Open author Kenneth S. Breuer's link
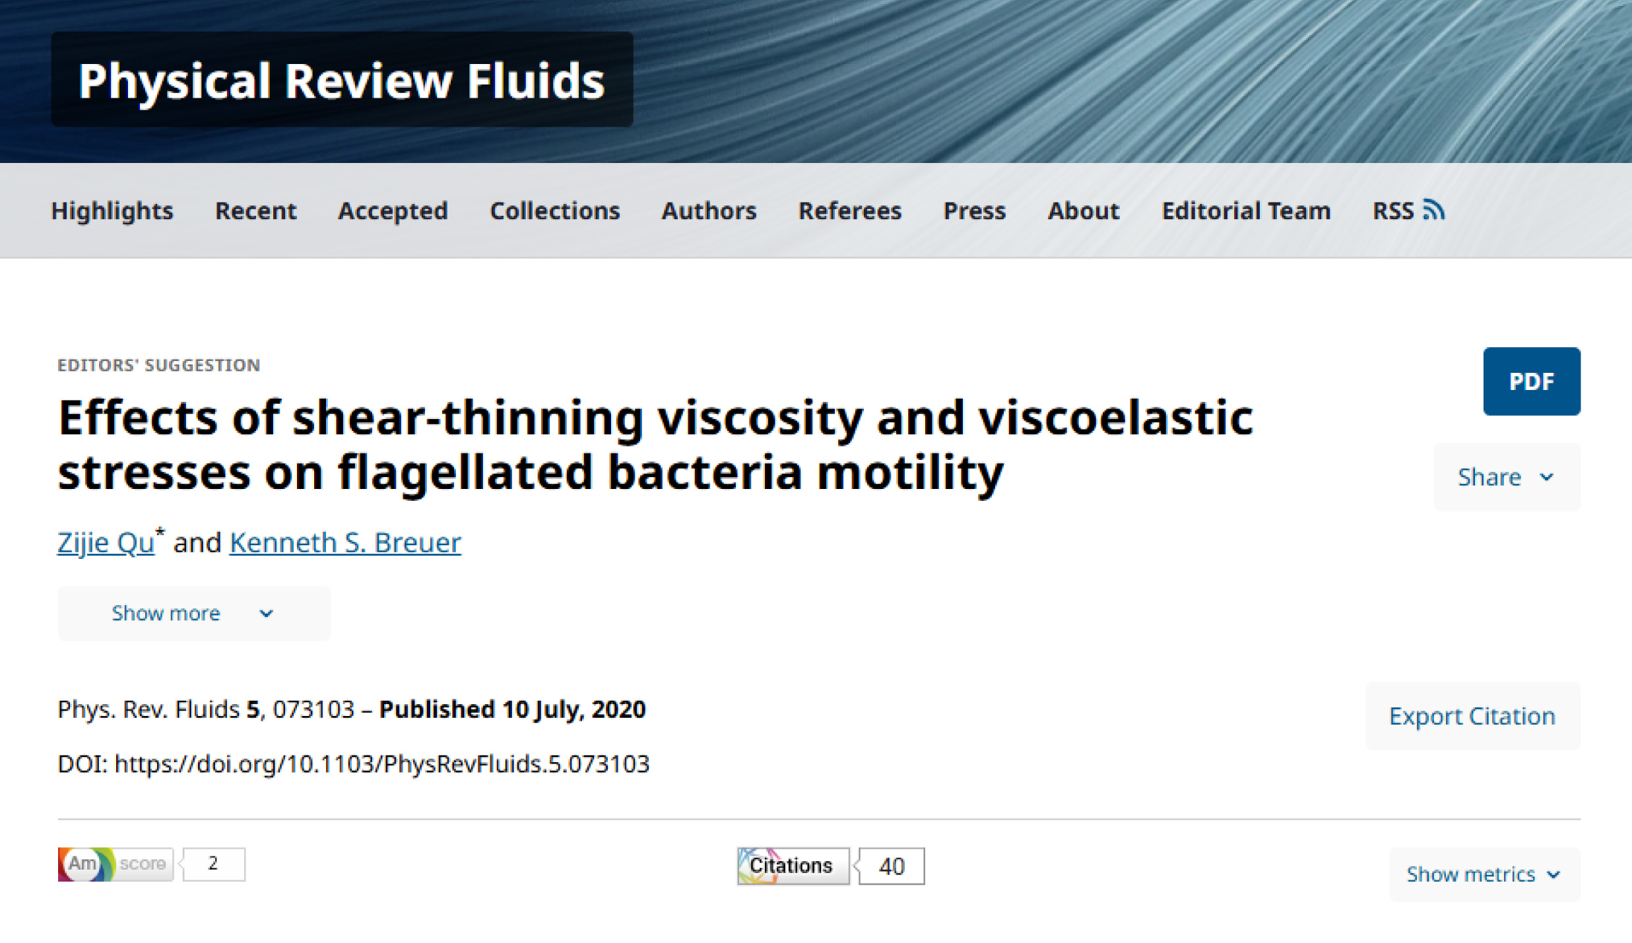The height and width of the screenshot is (943, 1632). (x=345, y=543)
